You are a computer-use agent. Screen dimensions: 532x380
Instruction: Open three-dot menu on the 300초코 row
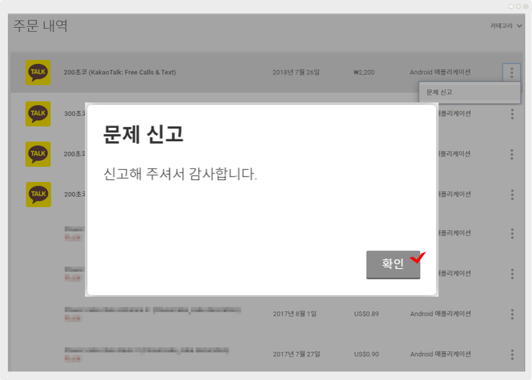[512, 114]
